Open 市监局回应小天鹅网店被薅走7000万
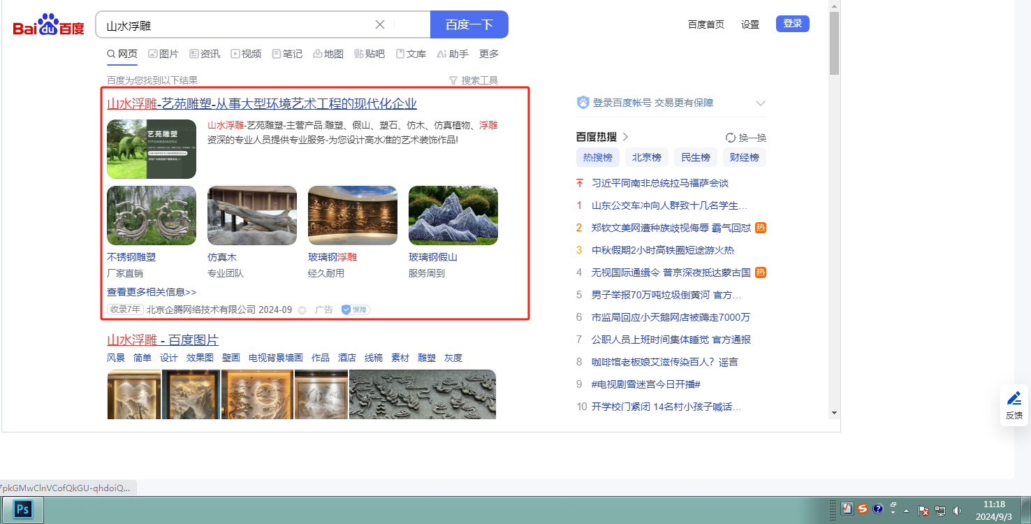Viewport: 1031px width, 524px height. [x=671, y=317]
